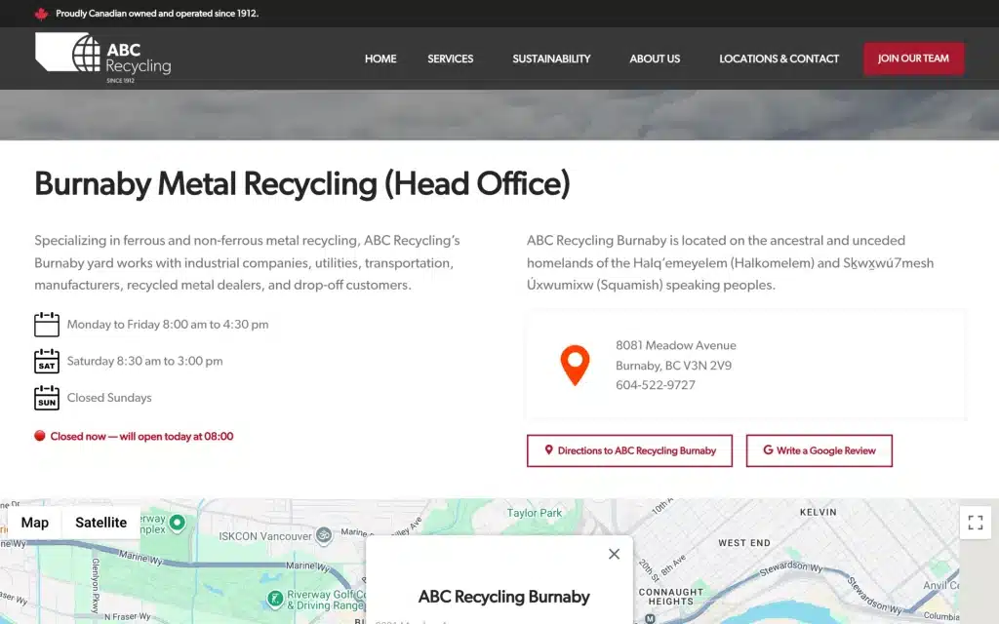Open the Services menu
This screenshot has width=999, height=624.
tap(451, 58)
